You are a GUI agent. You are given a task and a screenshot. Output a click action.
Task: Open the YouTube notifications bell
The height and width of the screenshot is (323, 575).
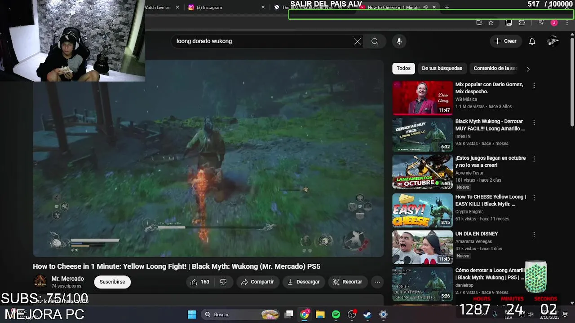[x=532, y=41]
